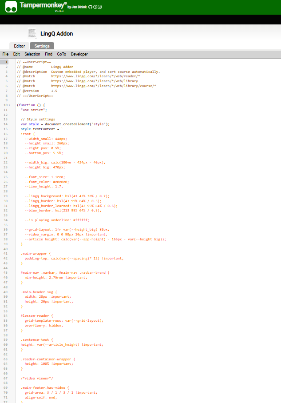Screen dimensions: 281x403
Task: Click the LingQ Addon script icon
Action: (32, 33)
